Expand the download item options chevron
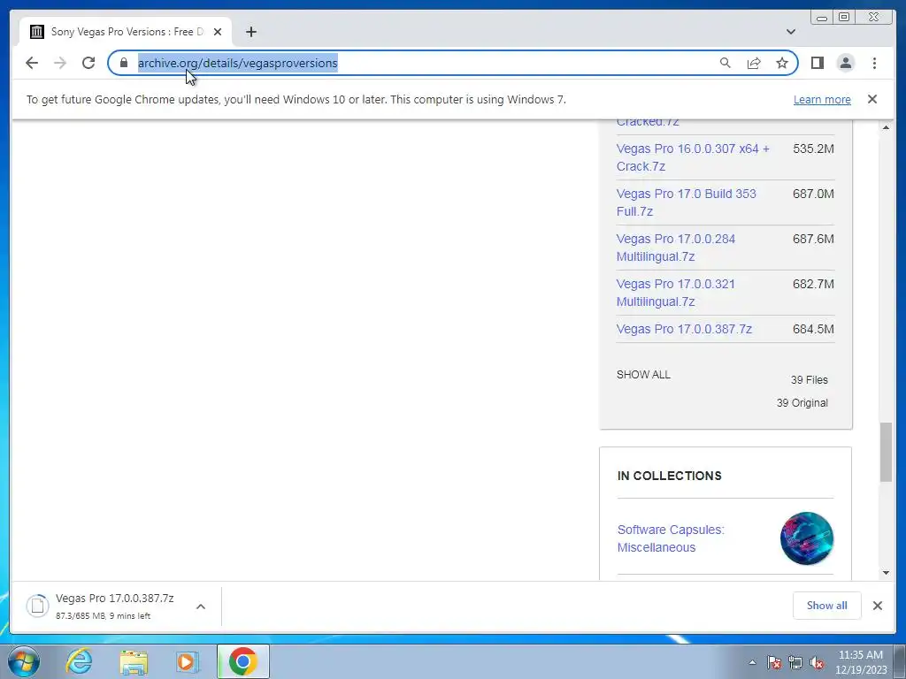The width and height of the screenshot is (906, 679). pos(201,607)
